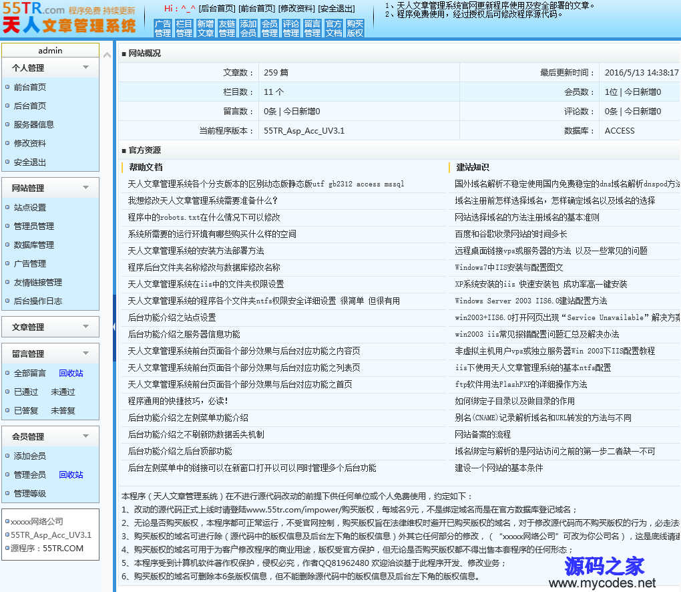Image resolution: width=681 pixels, height=592 pixels.
Task: Open the 回收站 link beside 管理会员
Action: 71,474
